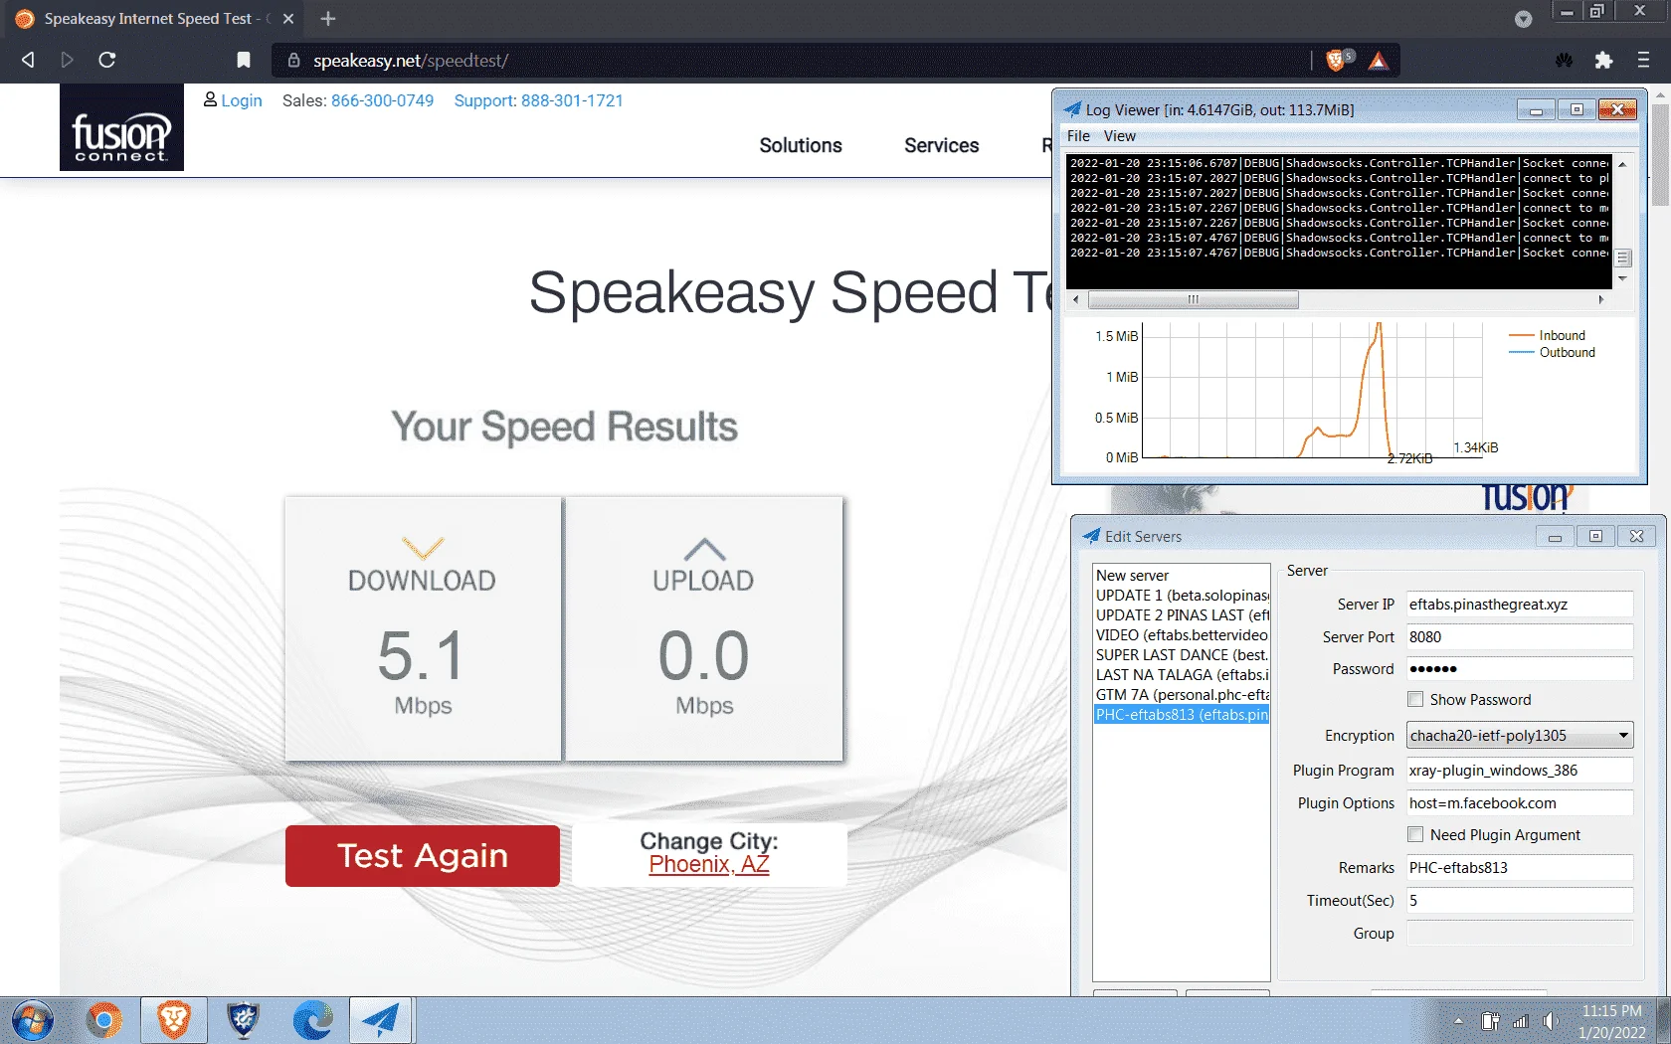Select PHC-eftabs813 server entry
Image resolution: width=1671 pixels, height=1044 pixels.
pos(1182,715)
